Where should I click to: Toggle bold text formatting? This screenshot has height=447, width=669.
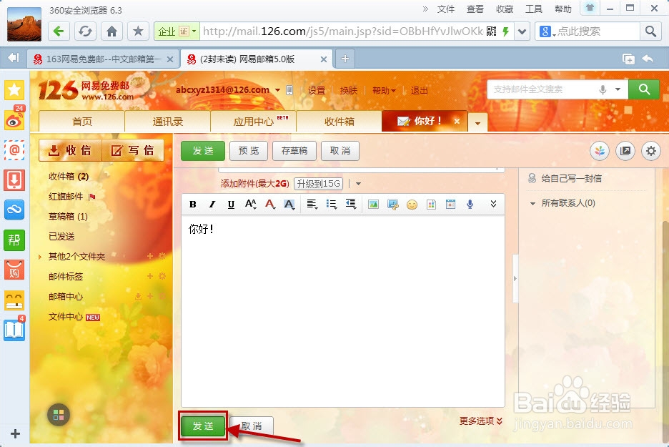click(x=192, y=204)
